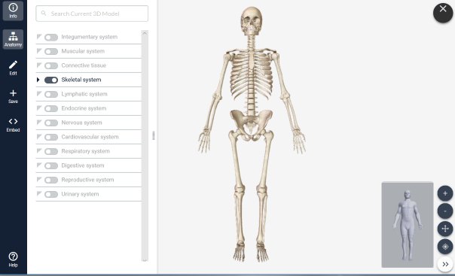Zoom in with the plus button
Image resolution: width=455 pixels, height=276 pixels.
click(445, 193)
